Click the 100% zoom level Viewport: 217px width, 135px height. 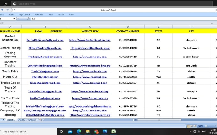coord(200,126)
